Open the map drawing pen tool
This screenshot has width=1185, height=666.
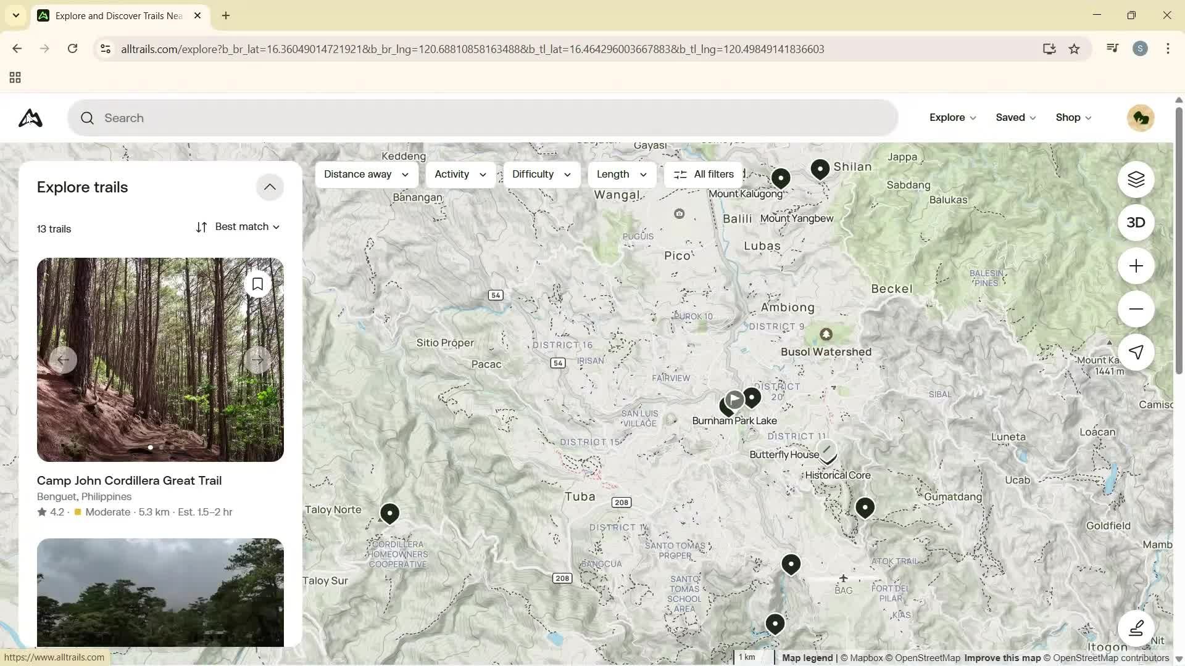(1136, 628)
